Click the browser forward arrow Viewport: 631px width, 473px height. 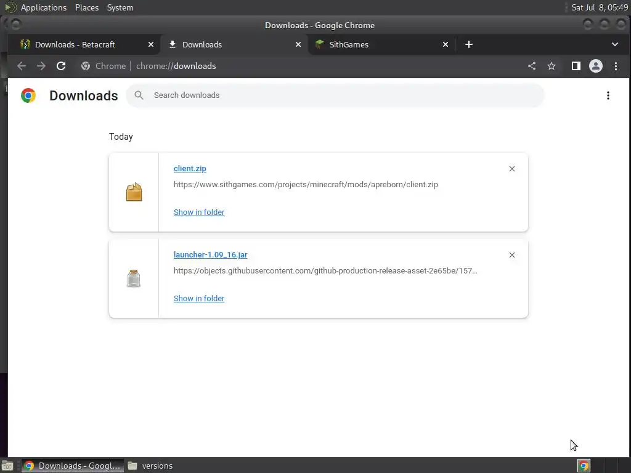(x=41, y=66)
